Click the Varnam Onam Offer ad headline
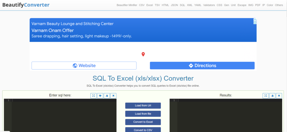Screen dimensions: 287x132 click(x=52, y=30)
